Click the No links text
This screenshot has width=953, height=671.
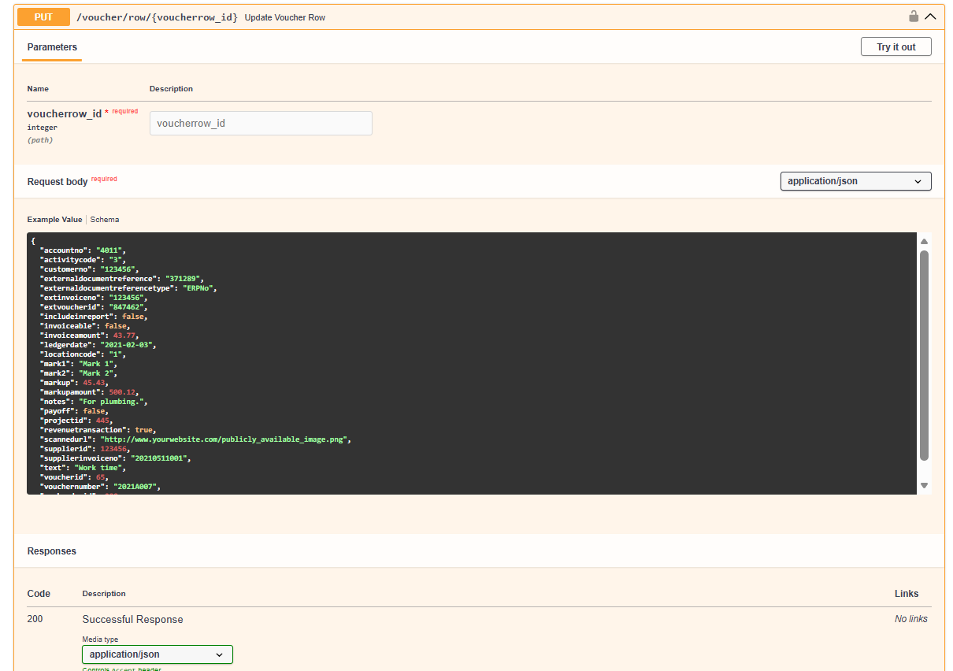click(911, 619)
